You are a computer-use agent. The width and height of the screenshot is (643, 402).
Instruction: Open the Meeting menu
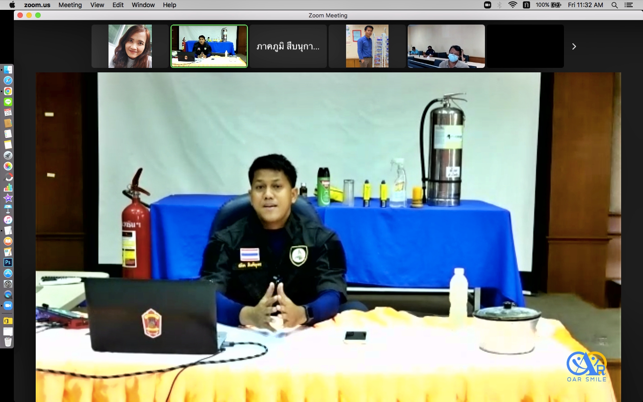click(70, 5)
